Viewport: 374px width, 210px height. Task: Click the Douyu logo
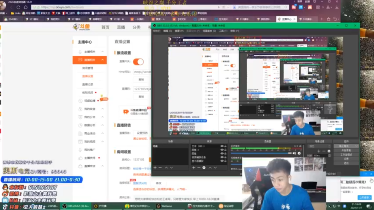(81, 27)
